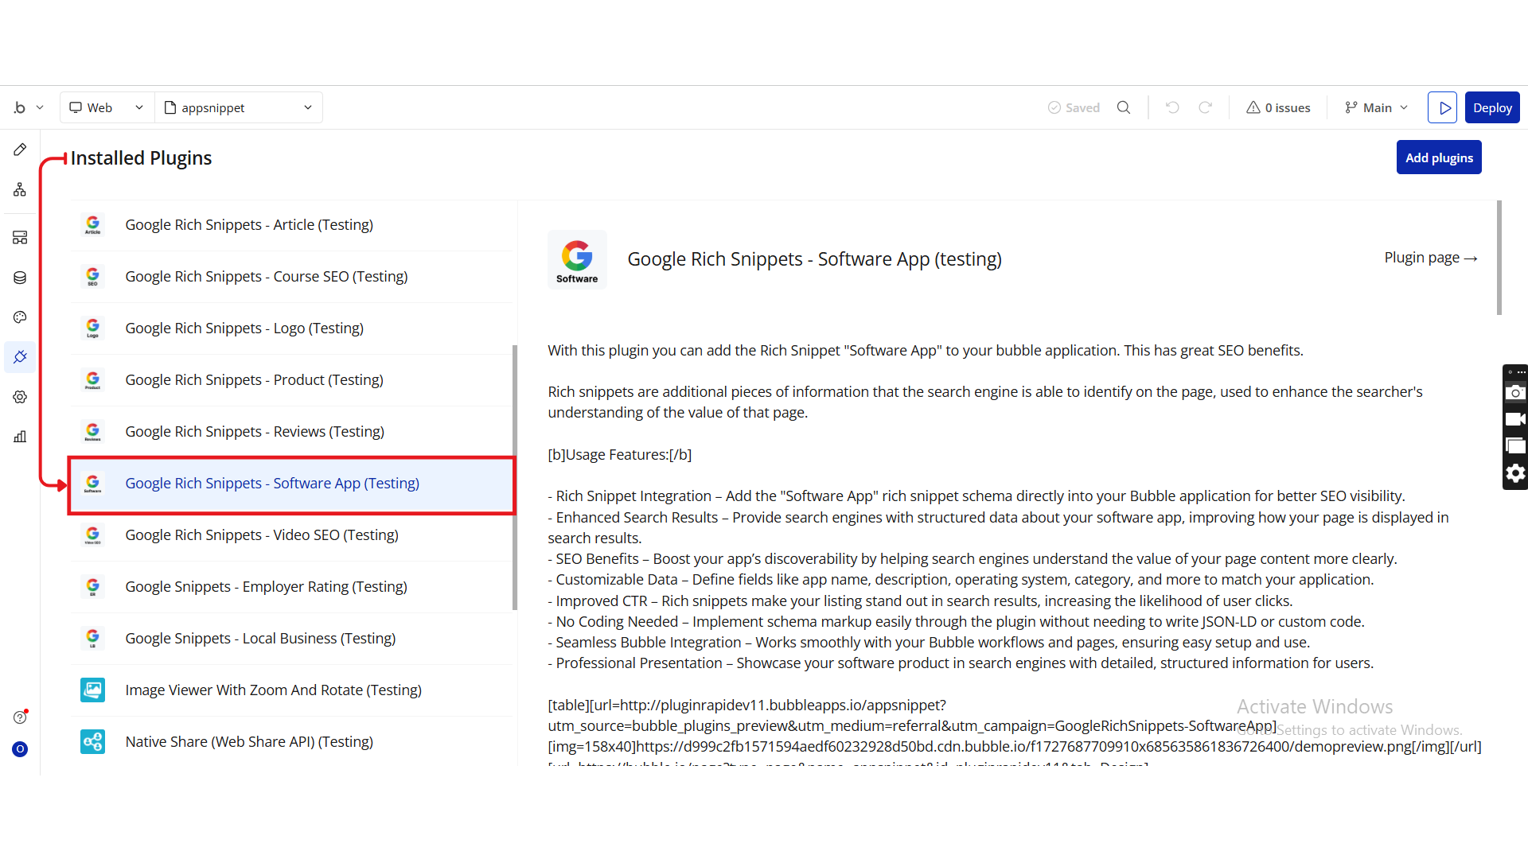The image size is (1528, 859).
Task: Open the Settings gear icon in sidebar
Action: 20,397
